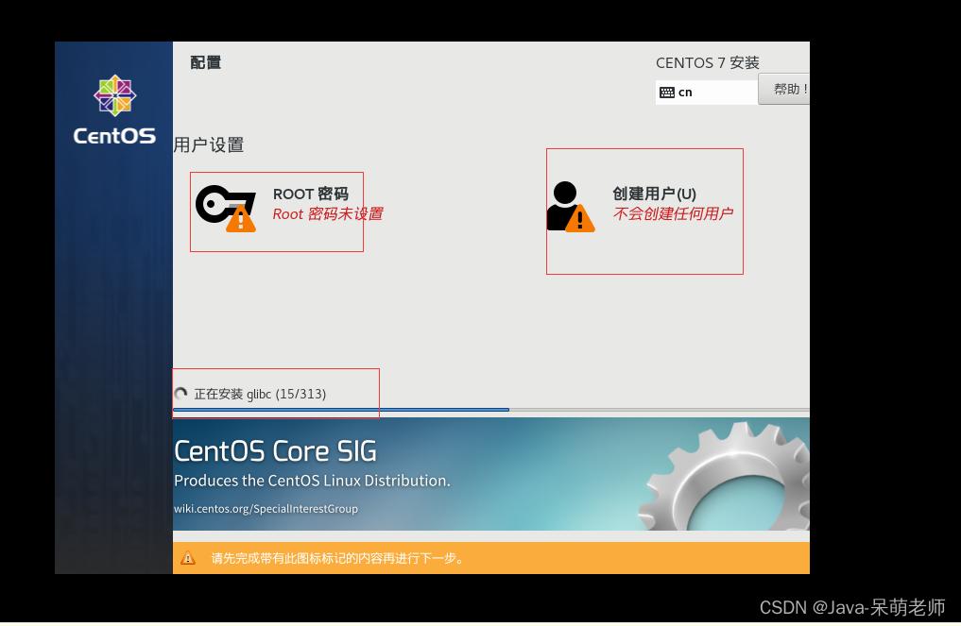
Task: Click the spinner next to glibc installation status
Action: (181, 394)
